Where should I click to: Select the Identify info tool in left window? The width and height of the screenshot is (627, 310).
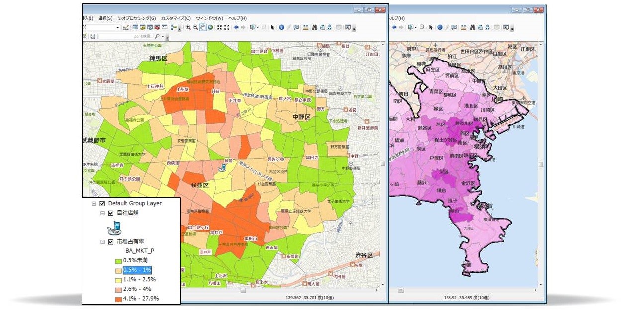point(281,27)
